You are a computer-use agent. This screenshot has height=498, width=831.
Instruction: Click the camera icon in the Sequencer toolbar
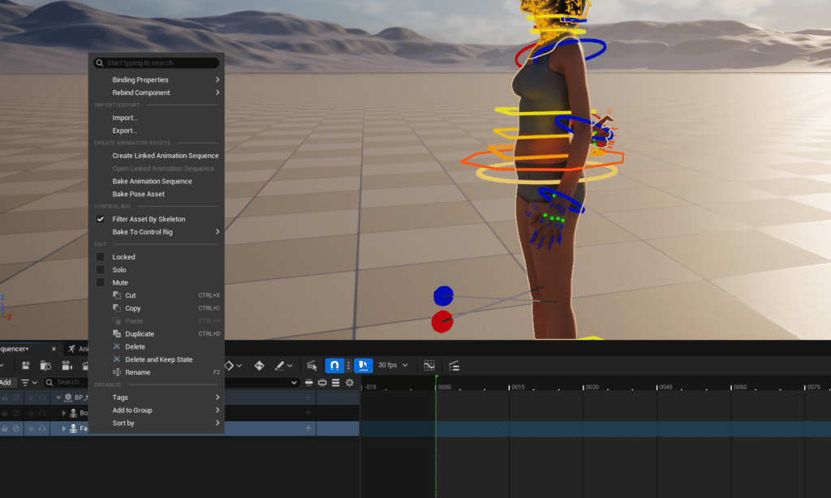tap(67, 366)
